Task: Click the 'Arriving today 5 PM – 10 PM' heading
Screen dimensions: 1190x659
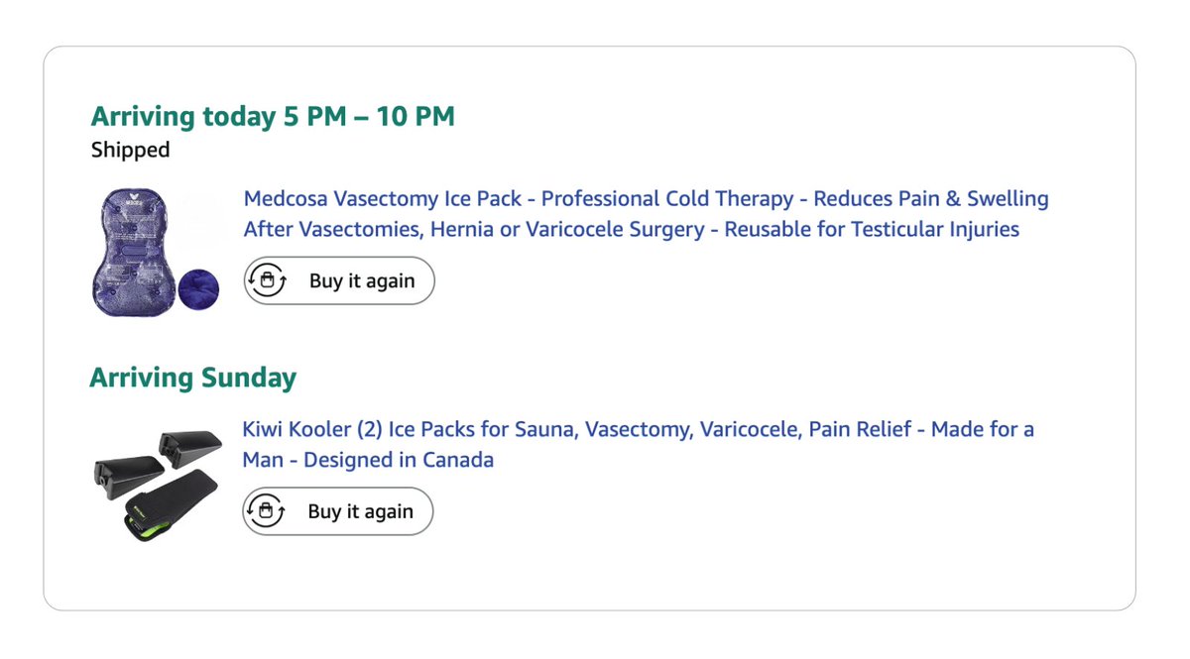Action: [273, 117]
